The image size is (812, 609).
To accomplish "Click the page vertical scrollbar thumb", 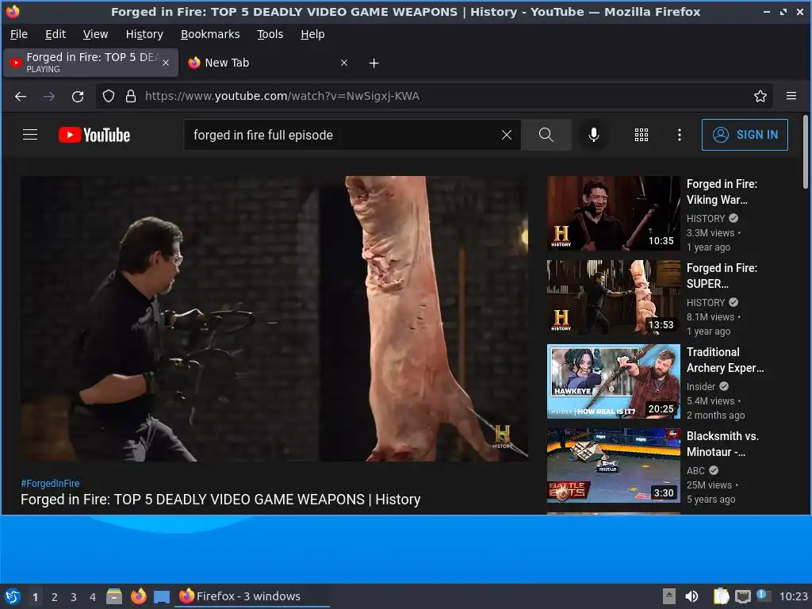I will coord(806,151).
